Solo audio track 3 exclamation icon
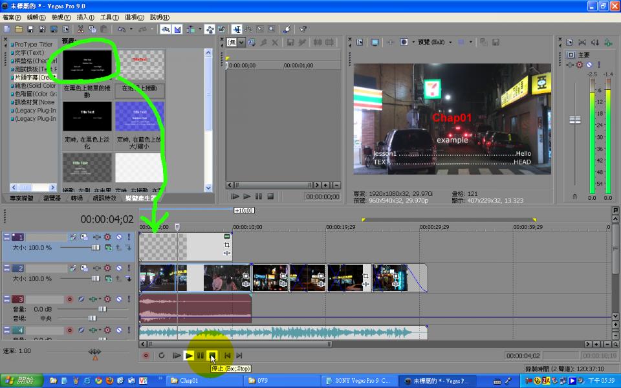This screenshot has height=388, width=621. pos(129,299)
